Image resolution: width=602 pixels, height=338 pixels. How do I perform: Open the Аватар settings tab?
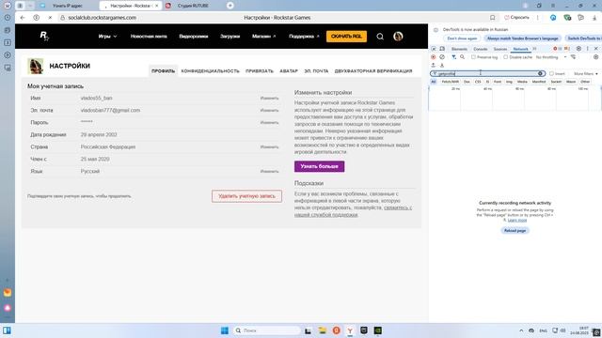point(289,71)
